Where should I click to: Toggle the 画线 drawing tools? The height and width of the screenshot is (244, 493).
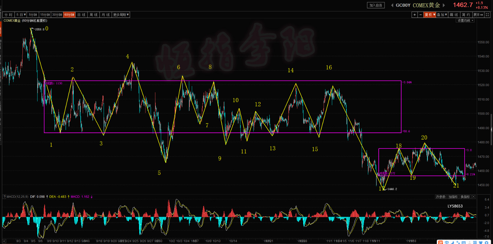(x=454, y=15)
